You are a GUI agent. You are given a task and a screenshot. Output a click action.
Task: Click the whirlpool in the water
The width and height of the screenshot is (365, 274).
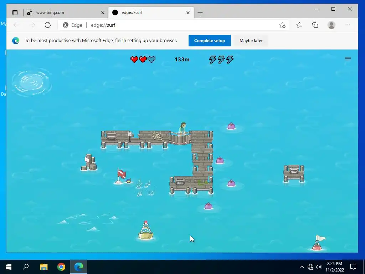pos(32,82)
